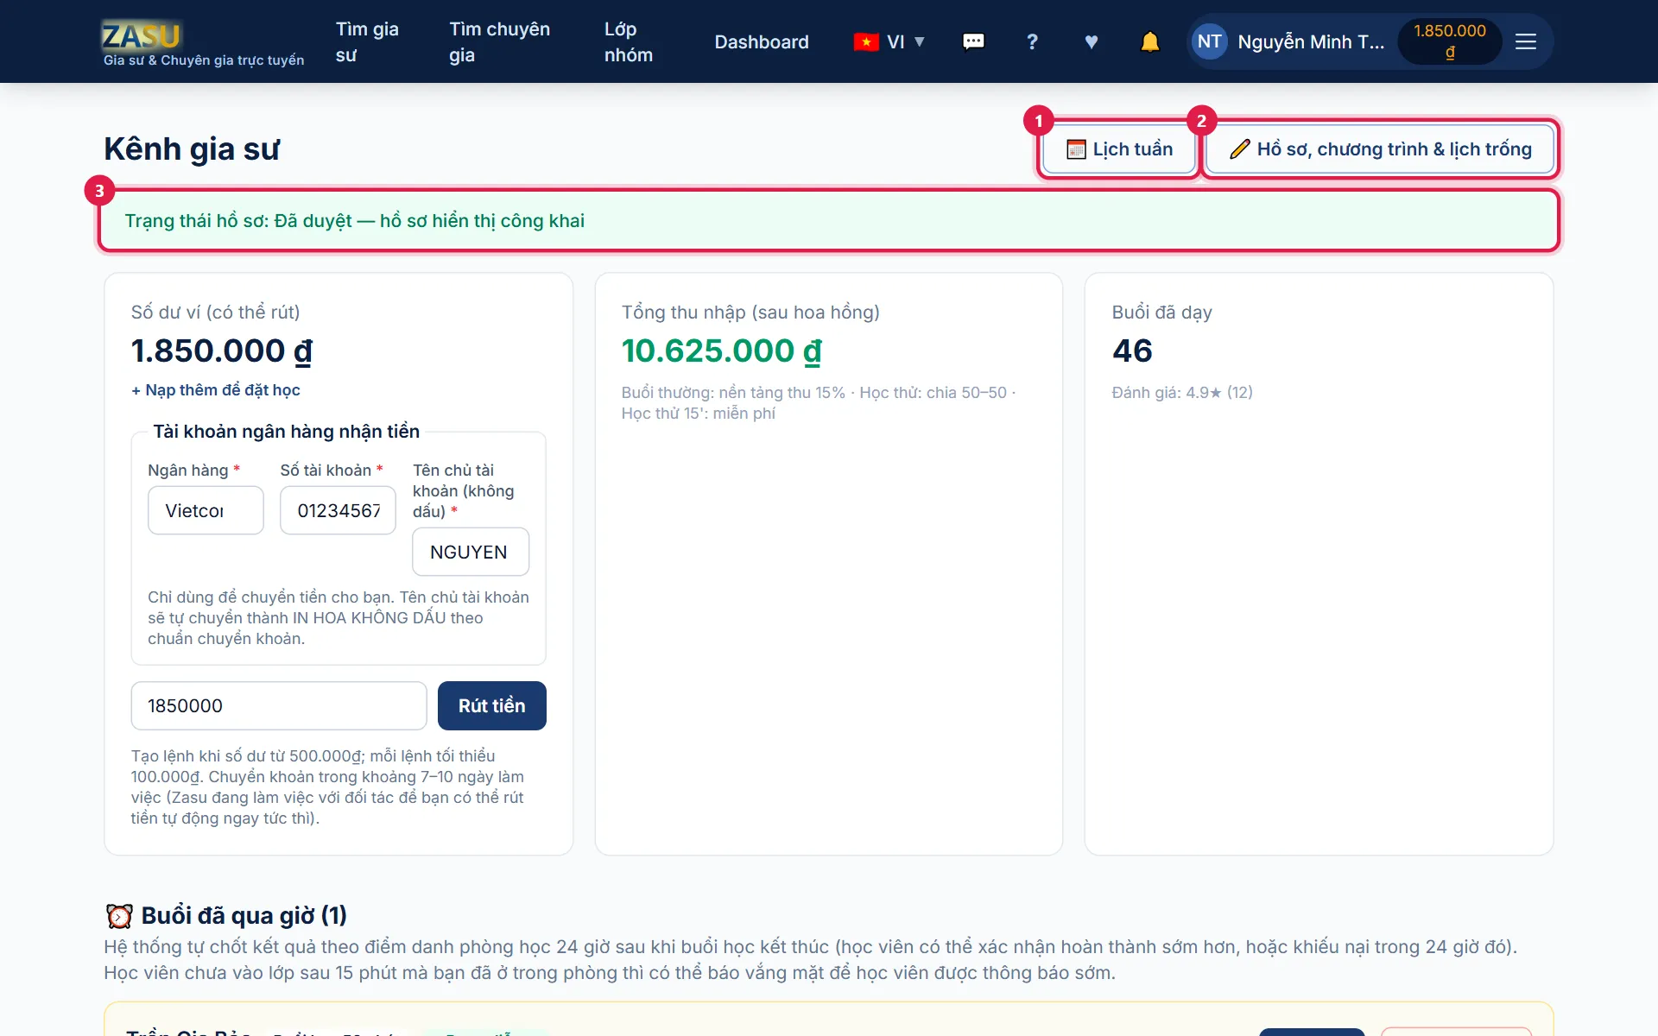1658x1036 pixels.
Task: Open the VI language dropdown
Action: click(x=889, y=41)
